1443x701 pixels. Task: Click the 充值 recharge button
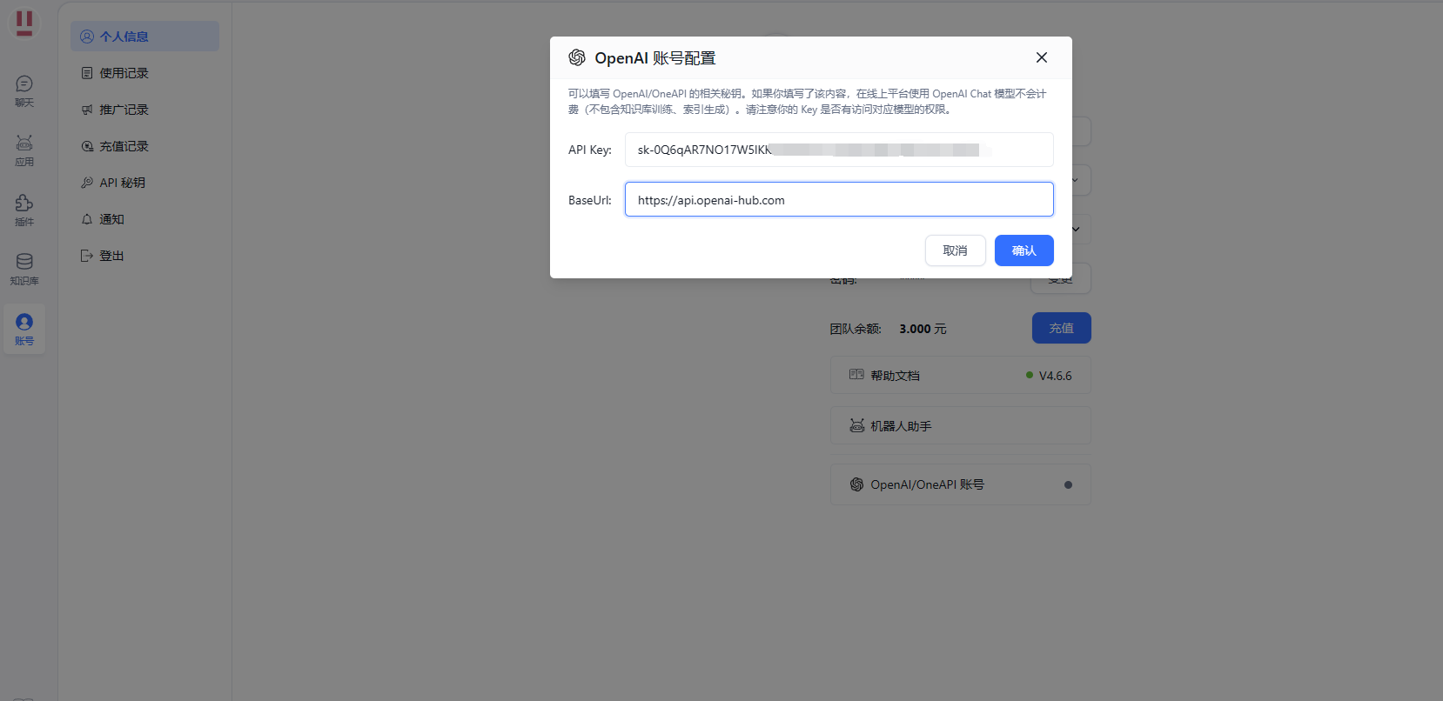[1061, 328]
